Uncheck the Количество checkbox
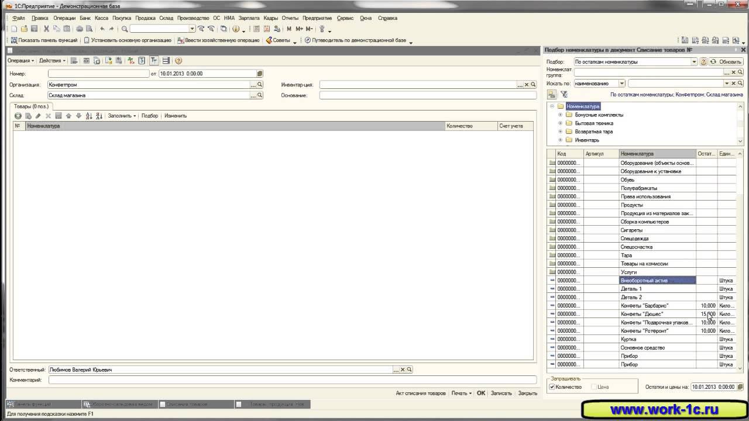 pos(552,387)
